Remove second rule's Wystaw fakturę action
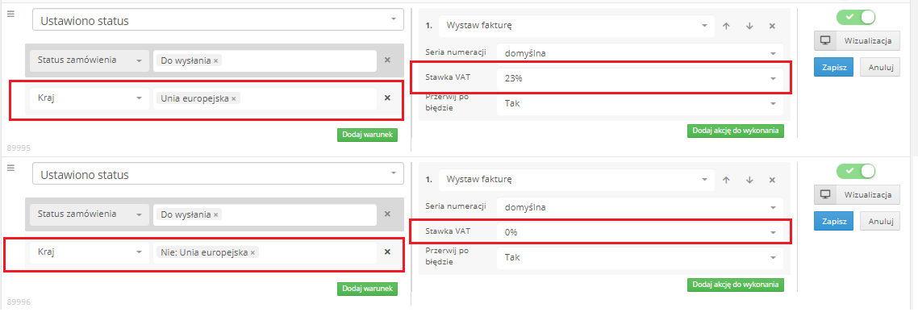The height and width of the screenshot is (312, 918). pos(772,180)
